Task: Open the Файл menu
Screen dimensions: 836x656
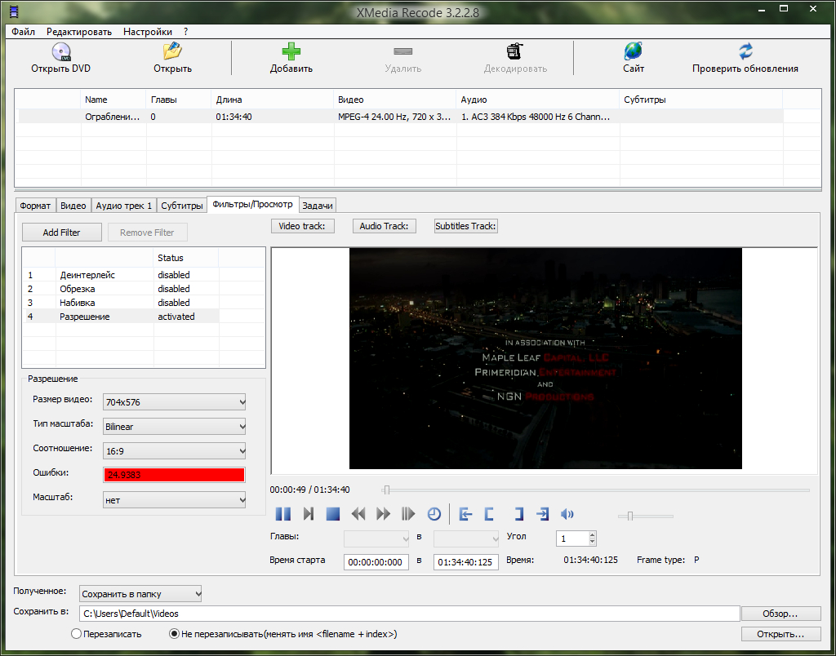Action: point(24,32)
